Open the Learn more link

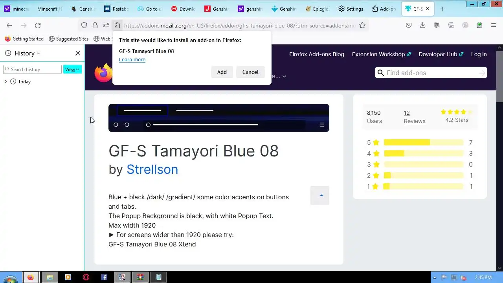point(132,59)
